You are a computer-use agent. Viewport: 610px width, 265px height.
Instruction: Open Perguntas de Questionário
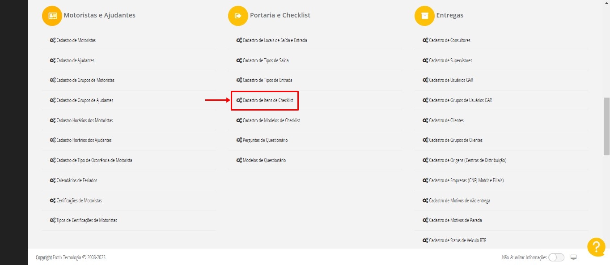click(265, 140)
